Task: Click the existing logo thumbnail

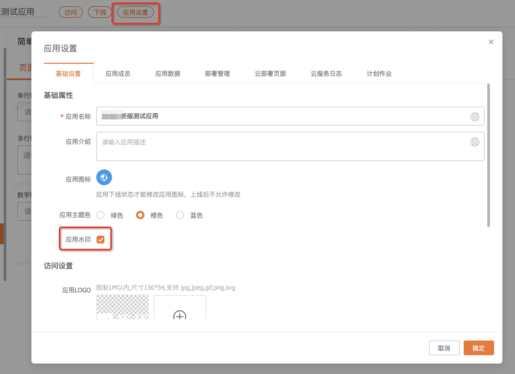Action: point(122,307)
